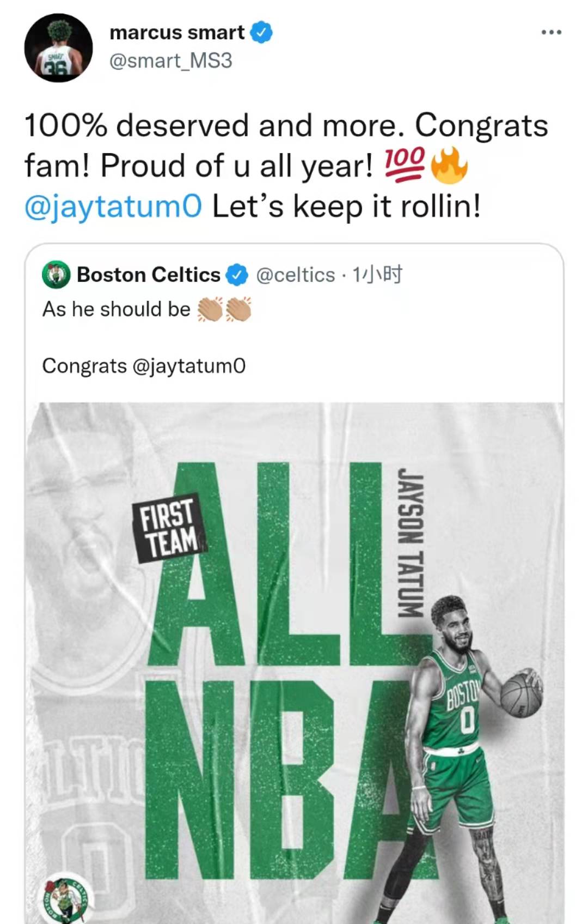588x924 pixels.
Task: Click the FIRST TEAM label on poster
Action: tap(169, 528)
